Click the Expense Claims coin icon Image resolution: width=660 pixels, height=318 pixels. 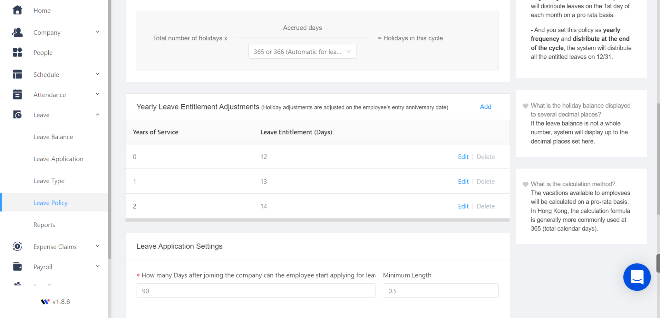point(17,247)
